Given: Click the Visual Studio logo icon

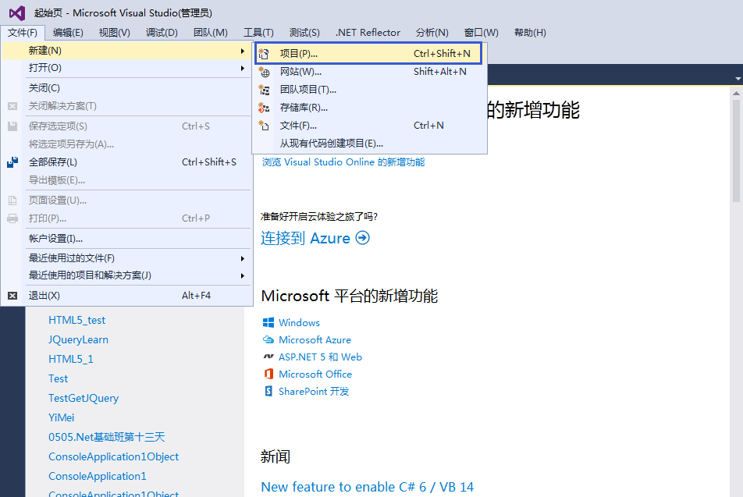Looking at the screenshot, I should pos(17,12).
